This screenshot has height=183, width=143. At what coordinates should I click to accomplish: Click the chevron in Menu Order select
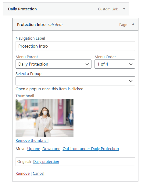[131, 64]
